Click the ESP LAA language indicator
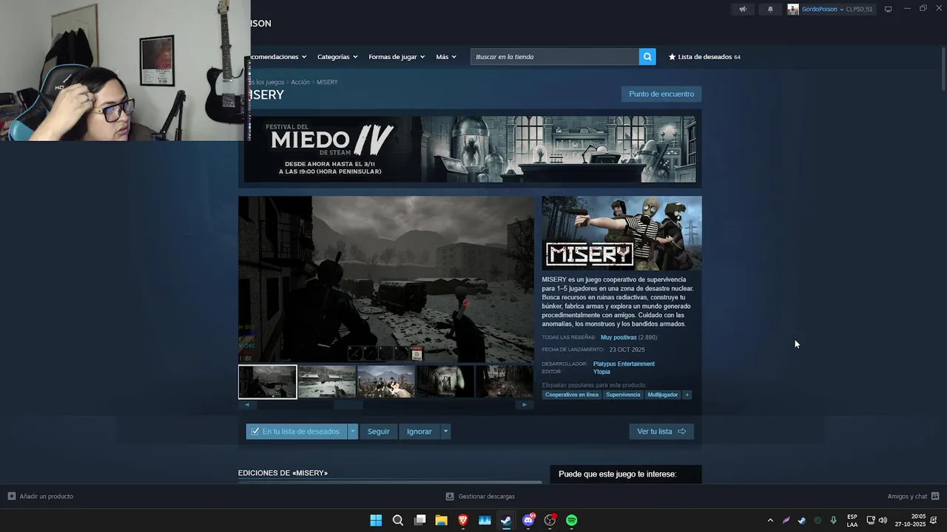This screenshot has width=947, height=532. [852, 520]
